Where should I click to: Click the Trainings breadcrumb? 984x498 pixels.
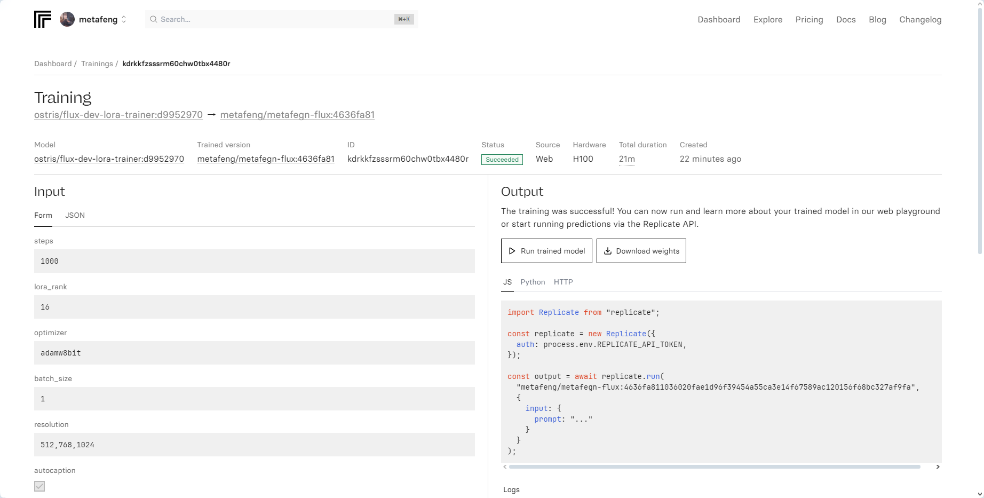click(97, 64)
